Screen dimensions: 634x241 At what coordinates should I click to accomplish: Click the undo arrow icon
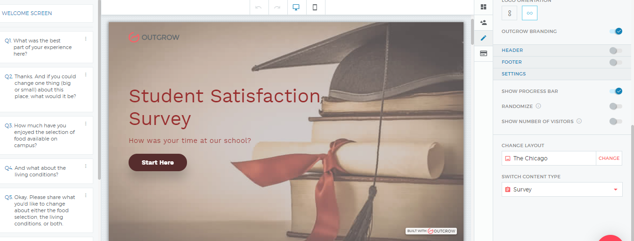tap(259, 7)
